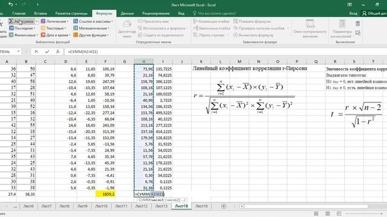Image resolution: width=387 pixels, height=217 pixels.
Task: Open the Последние (recently used) functions menu
Action: (22, 28)
